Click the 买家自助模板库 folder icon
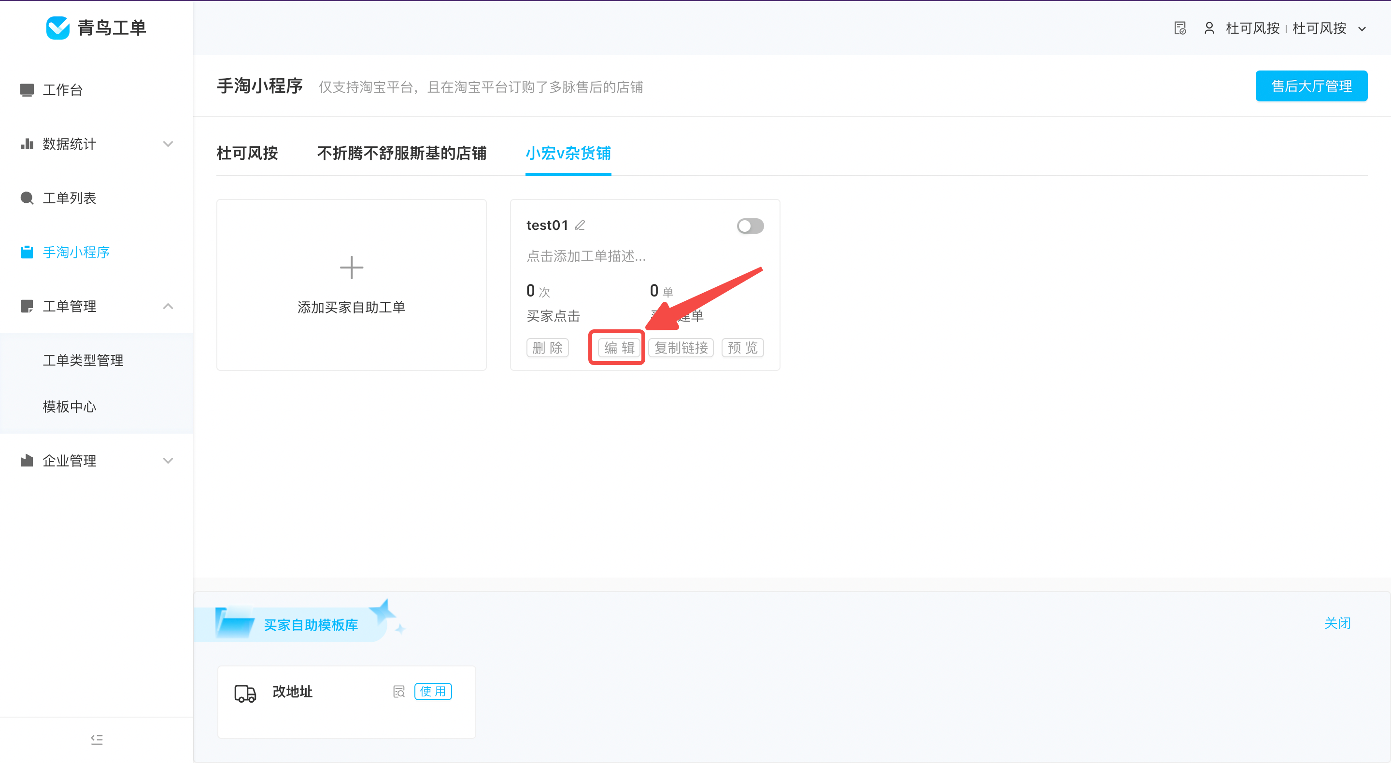Screen dimensions: 1391x763 tap(235, 622)
